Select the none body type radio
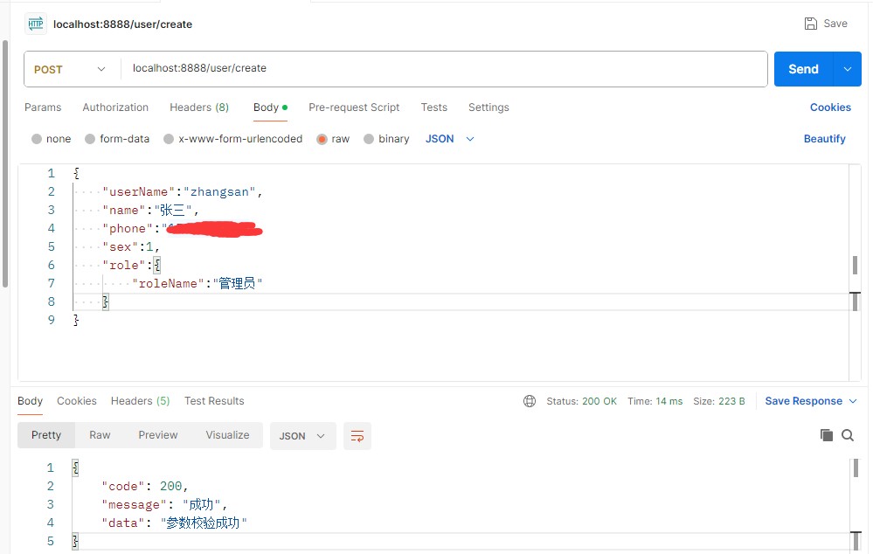This screenshot has width=873, height=554. (37, 139)
